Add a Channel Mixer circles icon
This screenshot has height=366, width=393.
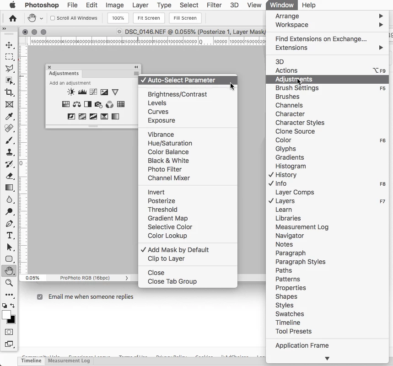109,104
